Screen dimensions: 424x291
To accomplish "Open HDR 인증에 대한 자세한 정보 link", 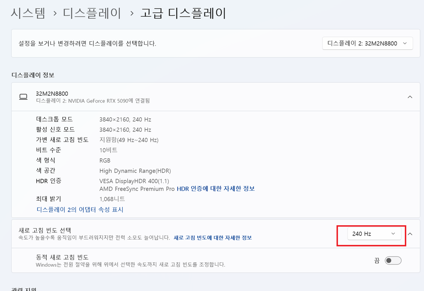I will coord(216,189).
